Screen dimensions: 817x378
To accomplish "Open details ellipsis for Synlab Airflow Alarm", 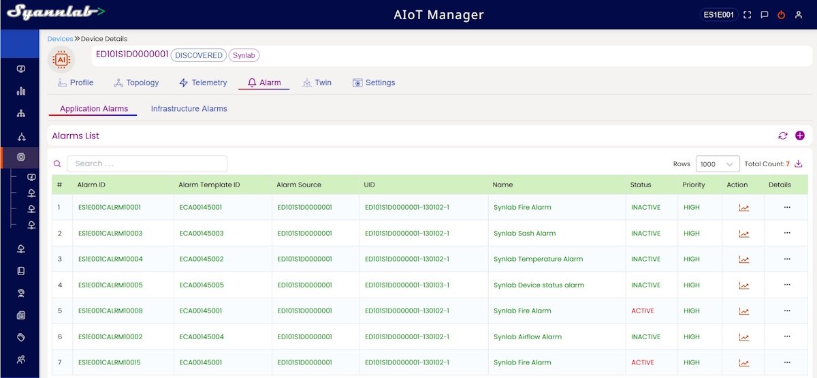I will point(787,336).
